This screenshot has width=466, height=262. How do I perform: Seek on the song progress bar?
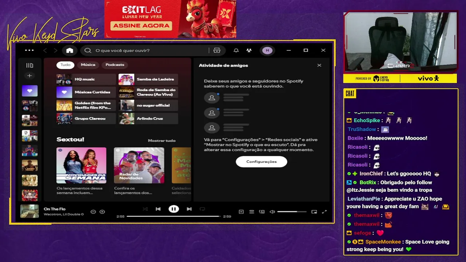(174, 216)
